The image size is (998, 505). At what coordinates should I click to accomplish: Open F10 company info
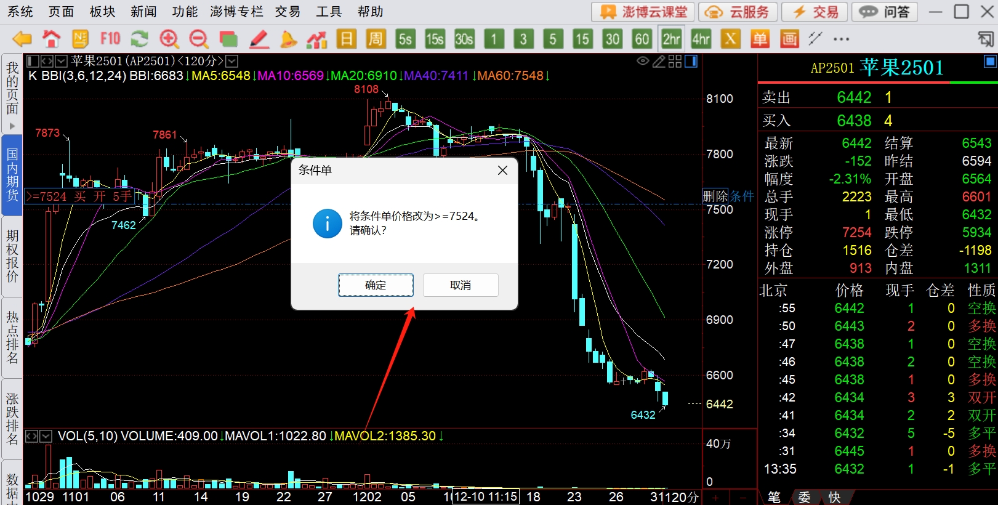[110, 39]
